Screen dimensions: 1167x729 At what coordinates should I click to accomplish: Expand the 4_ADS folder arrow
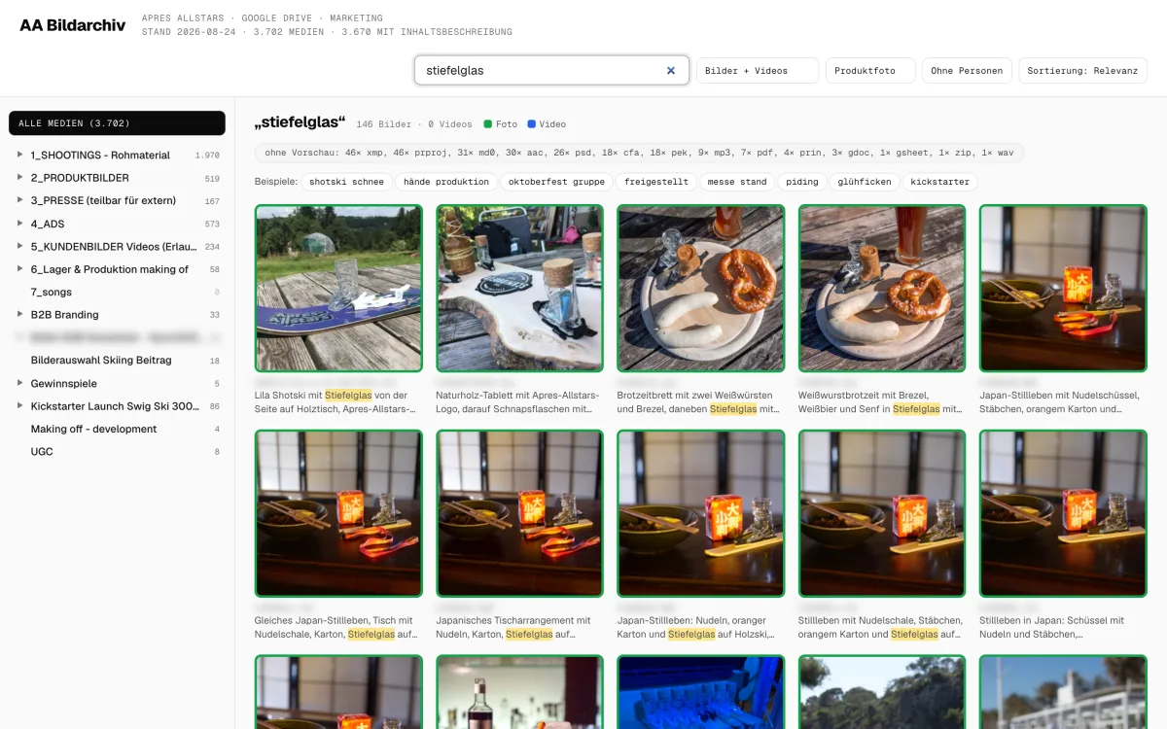(20, 224)
